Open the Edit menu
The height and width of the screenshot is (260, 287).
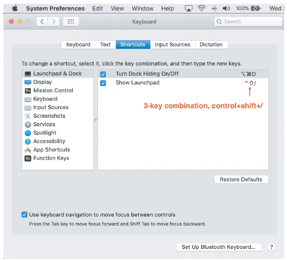tap(98, 8)
